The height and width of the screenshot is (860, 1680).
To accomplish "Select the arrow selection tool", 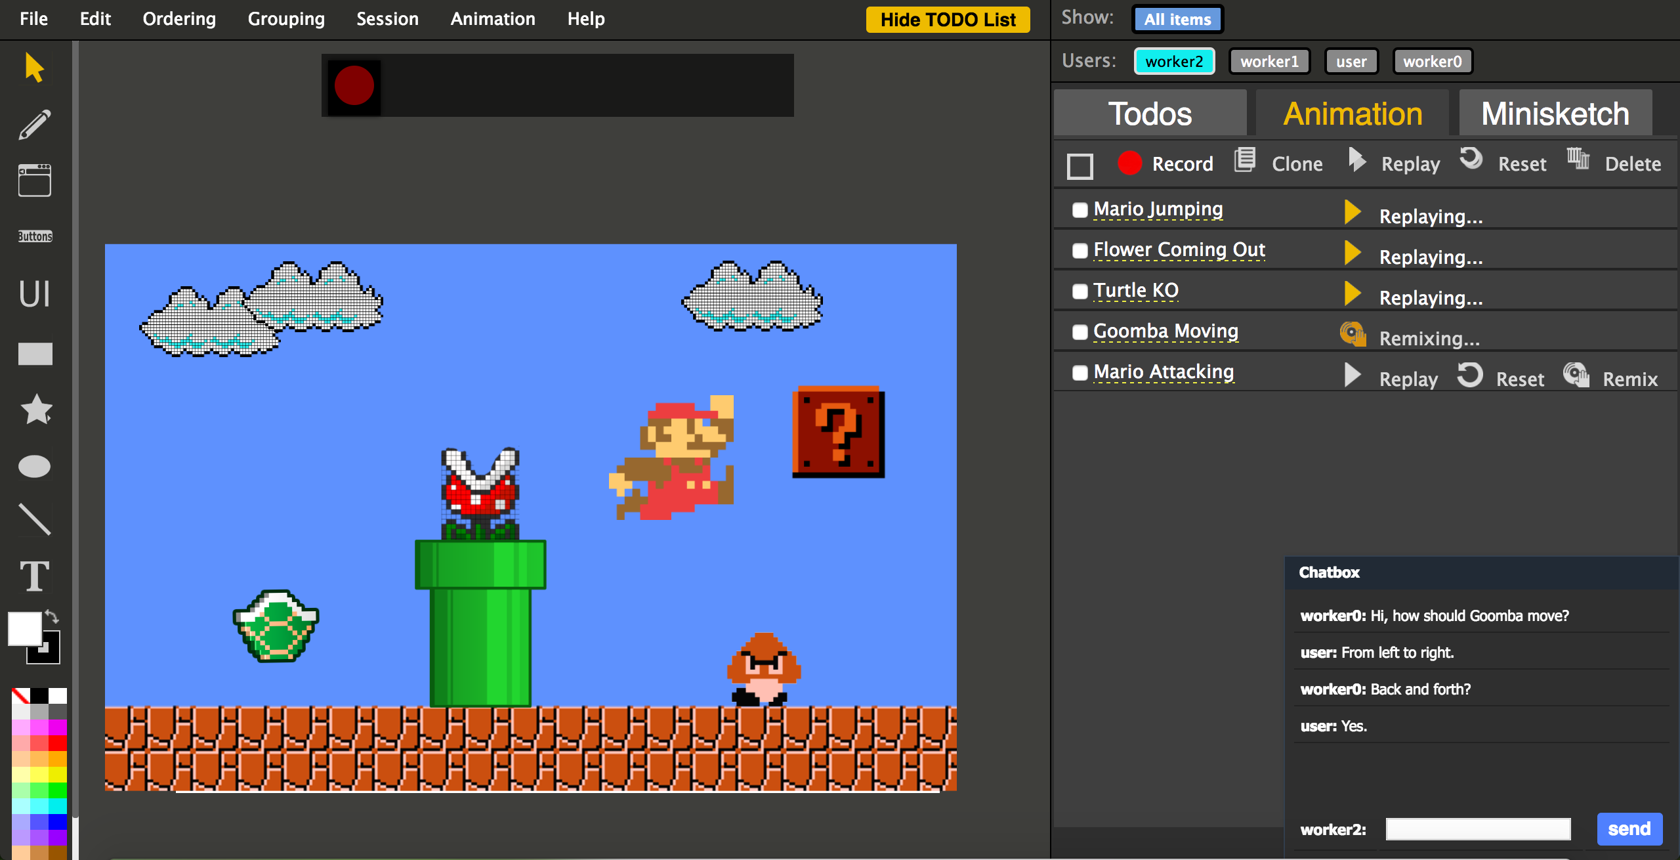I will coord(34,67).
